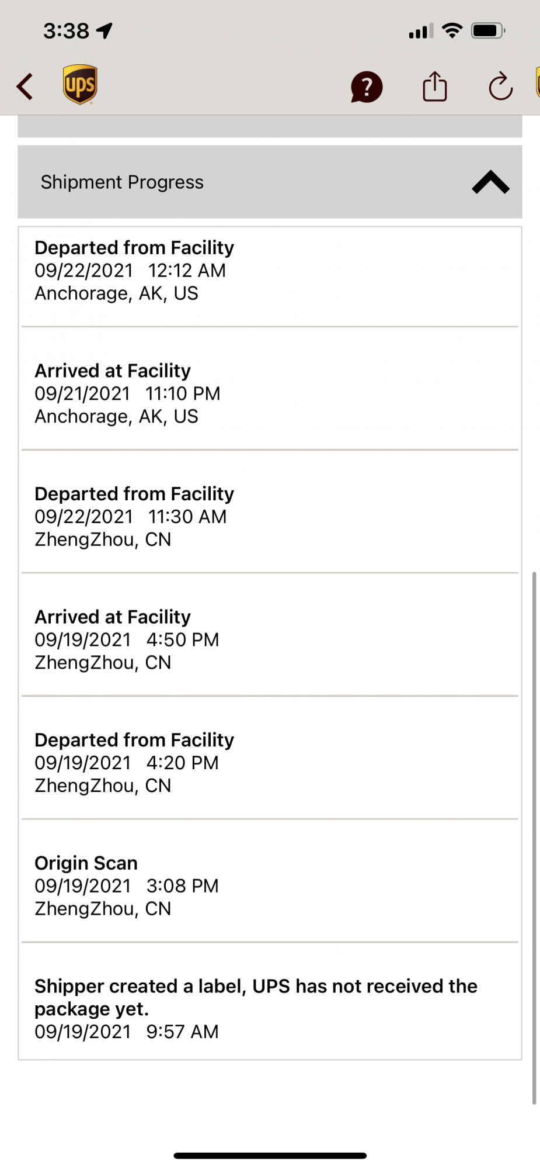540x1169 pixels.
Task: Tap the battery status icon
Action: coord(488,30)
